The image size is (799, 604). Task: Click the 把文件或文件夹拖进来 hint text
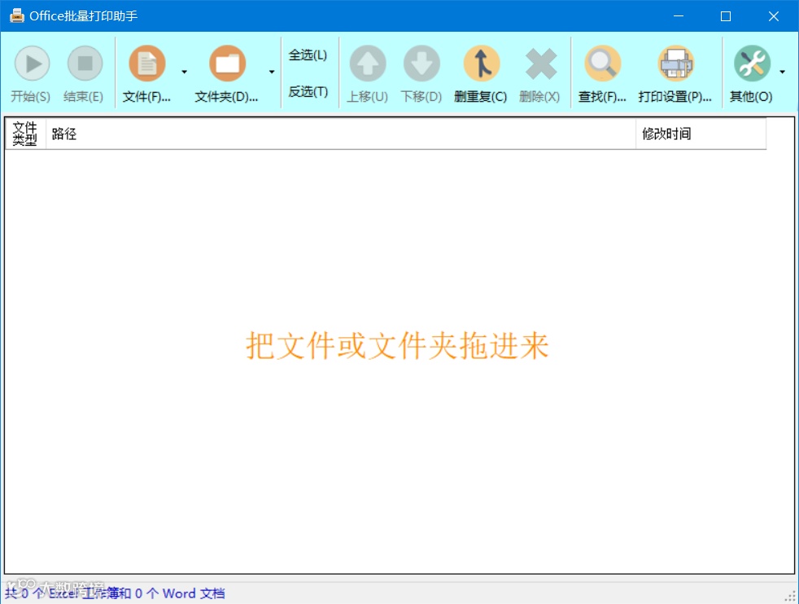point(397,346)
